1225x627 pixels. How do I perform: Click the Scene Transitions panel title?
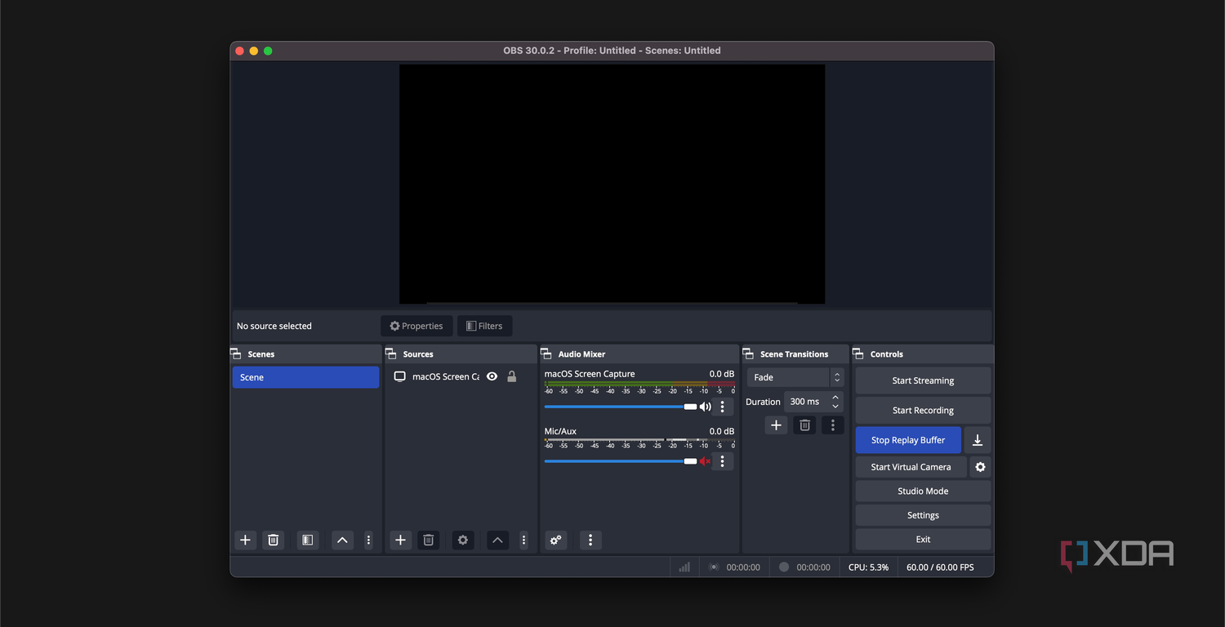pos(794,354)
